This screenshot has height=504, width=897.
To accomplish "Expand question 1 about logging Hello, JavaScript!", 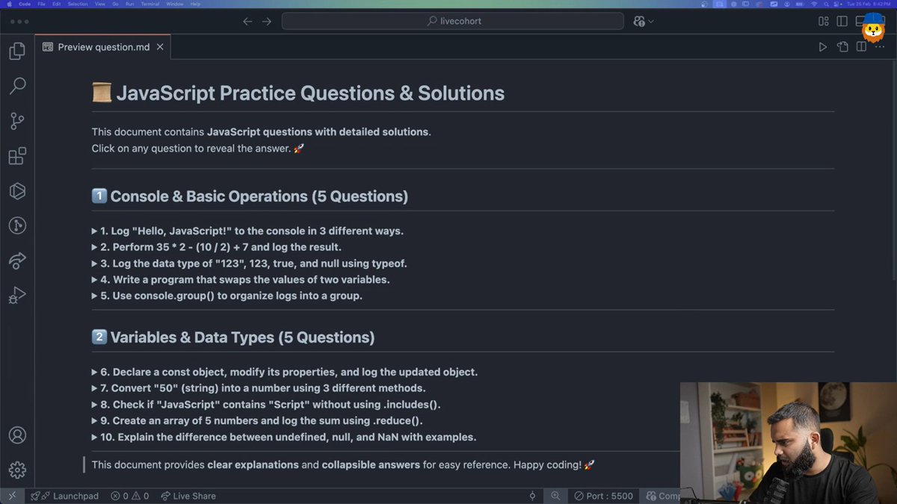I will (247, 231).
